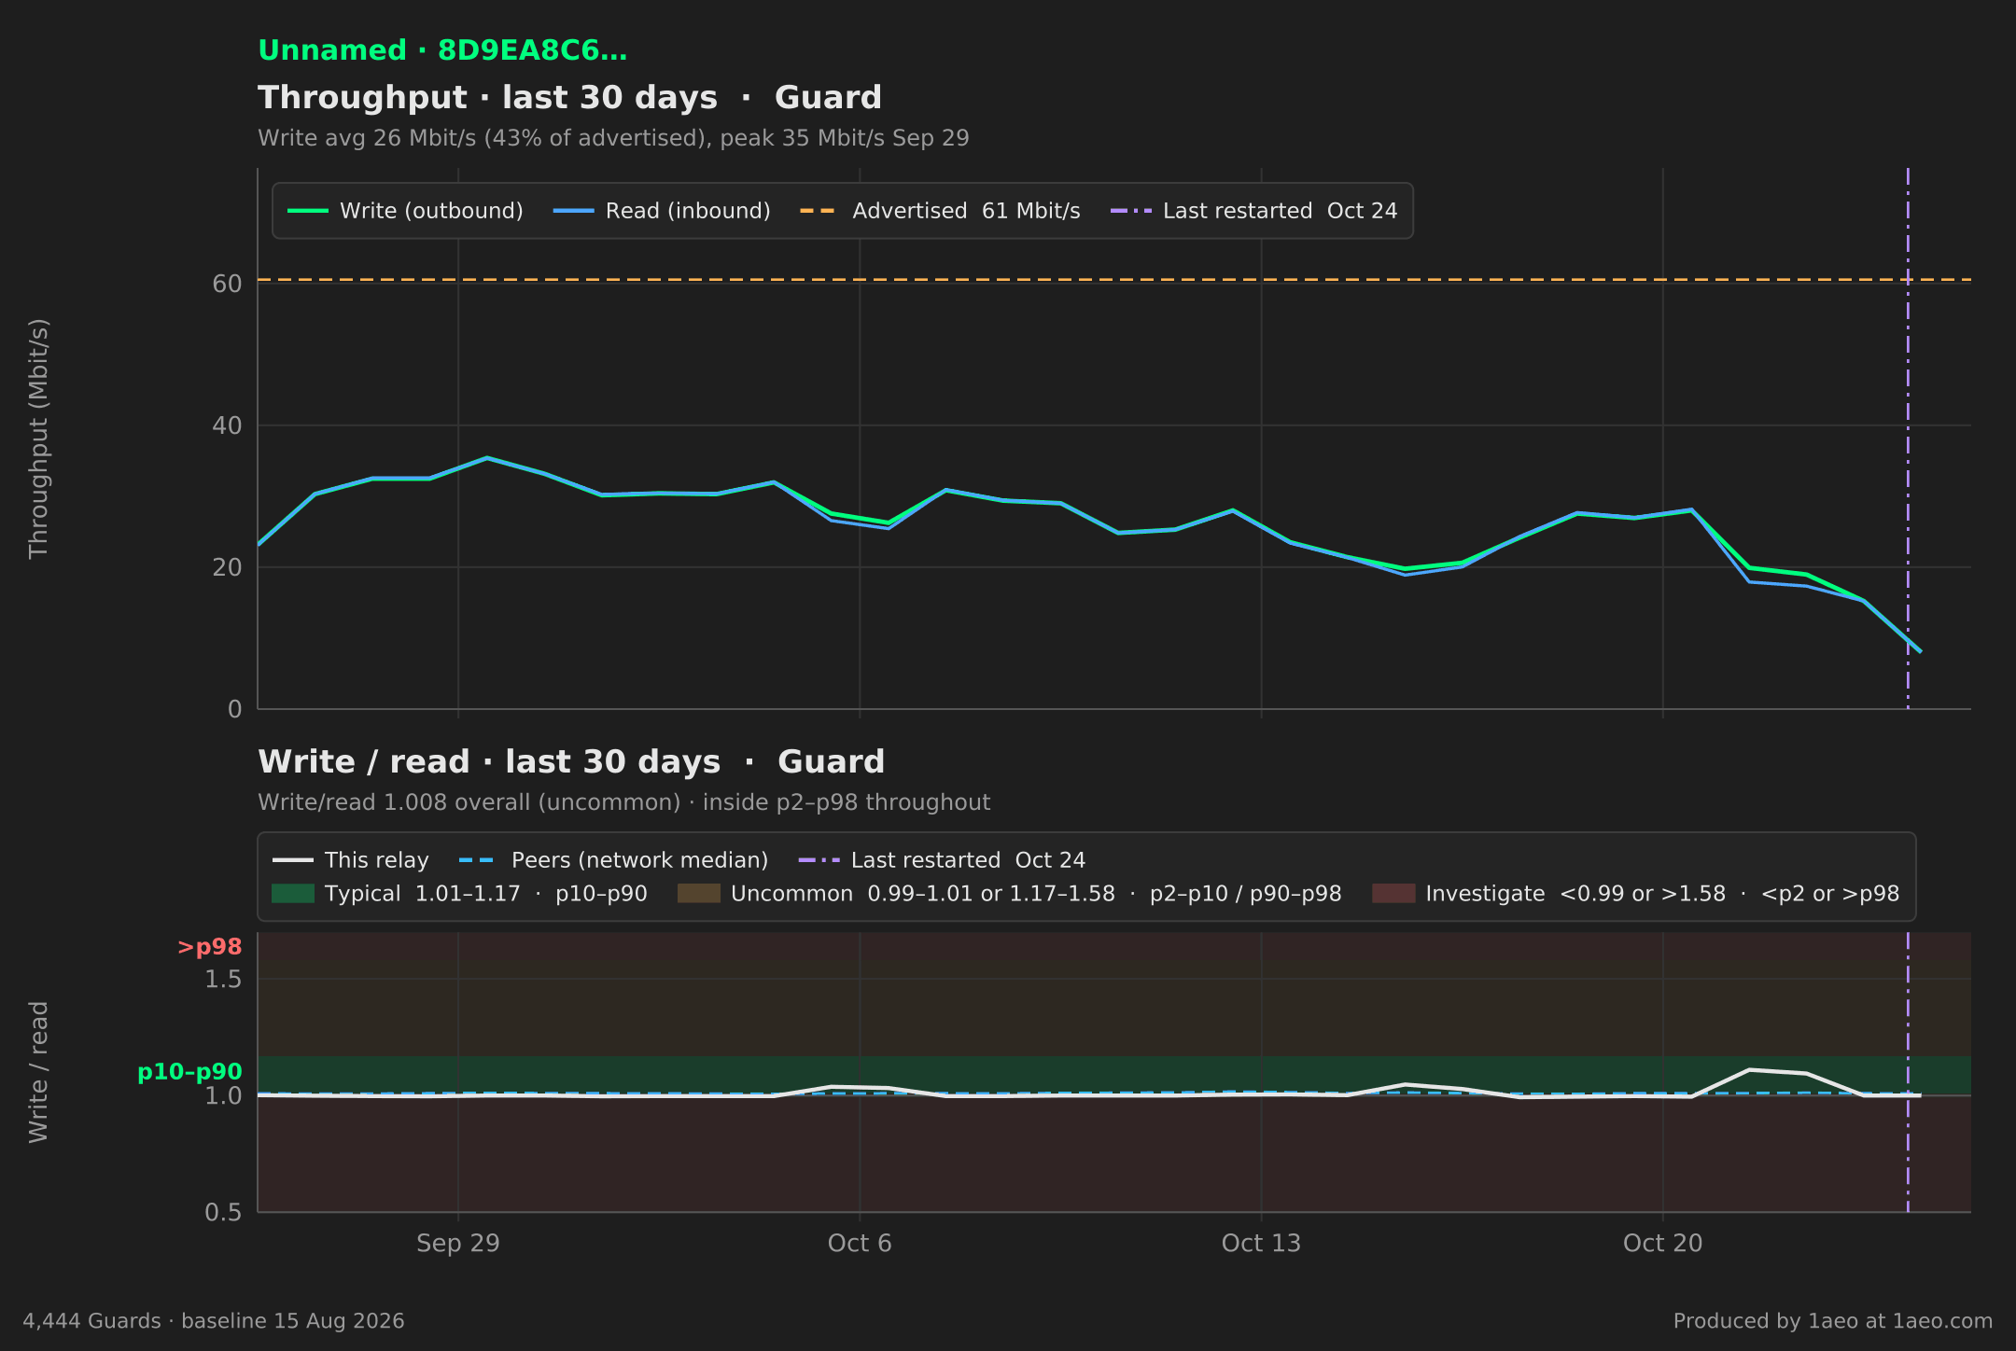Click the 'Investigate <0.99 or >1.58' legend text

[x=1662, y=894]
